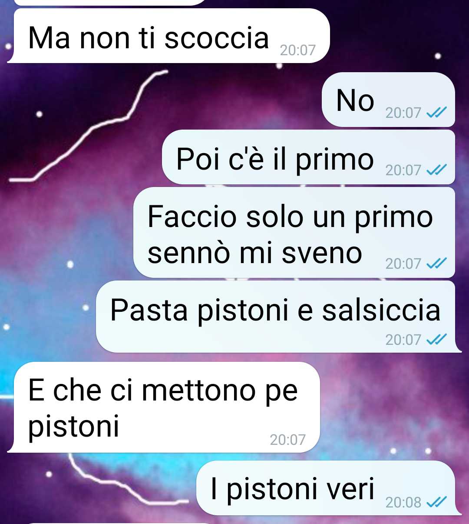The height and width of the screenshot is (524, 469).
Task: Tap the timestamp next to 'Poi c'è il primo'
Action: click(403, 170)
